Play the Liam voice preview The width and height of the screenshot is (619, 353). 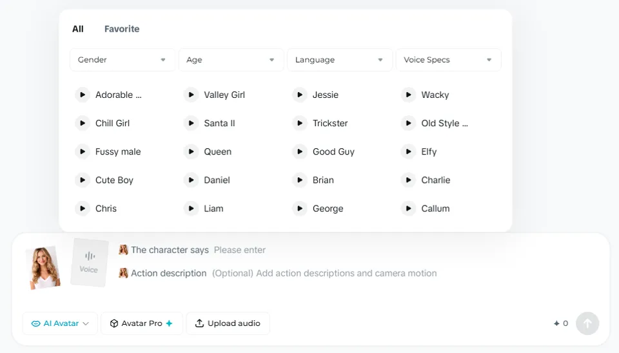(x=191, y=208)
